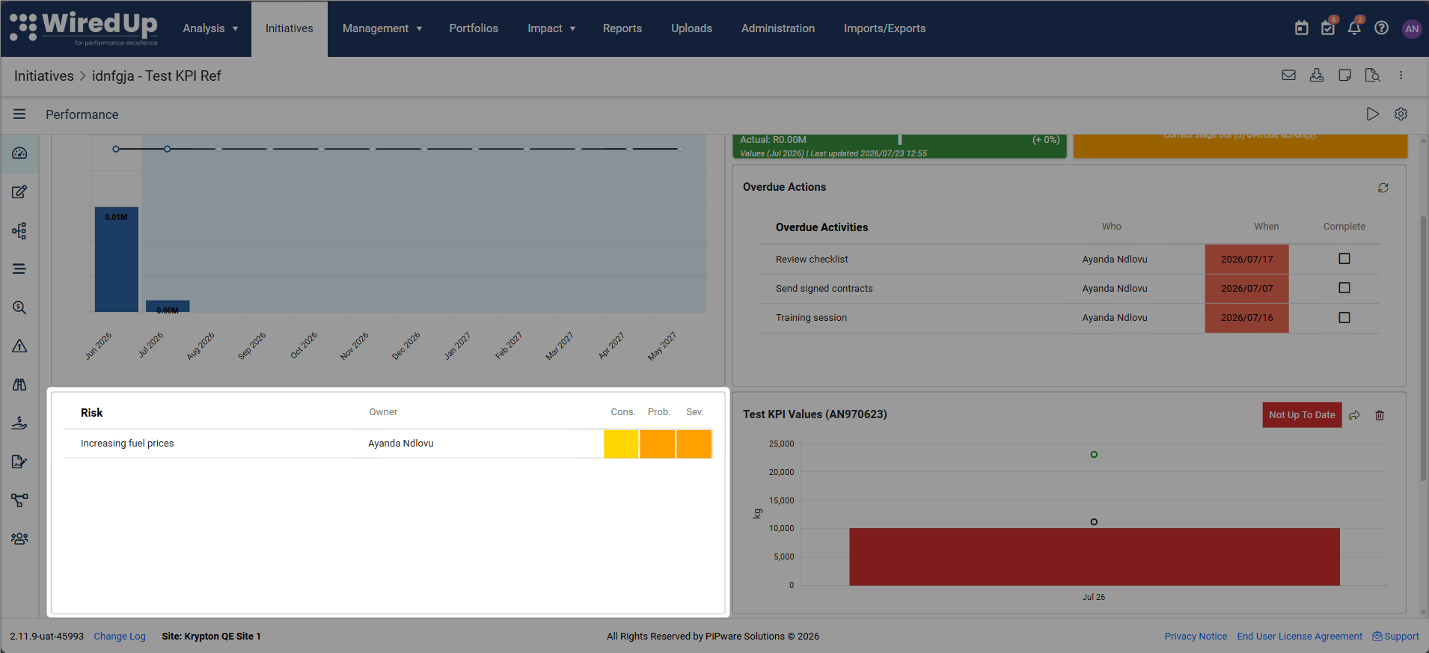The width and height of the screenshot is (1429, 653).
Task: Open the notifications bell
Action: (1354, 28)
